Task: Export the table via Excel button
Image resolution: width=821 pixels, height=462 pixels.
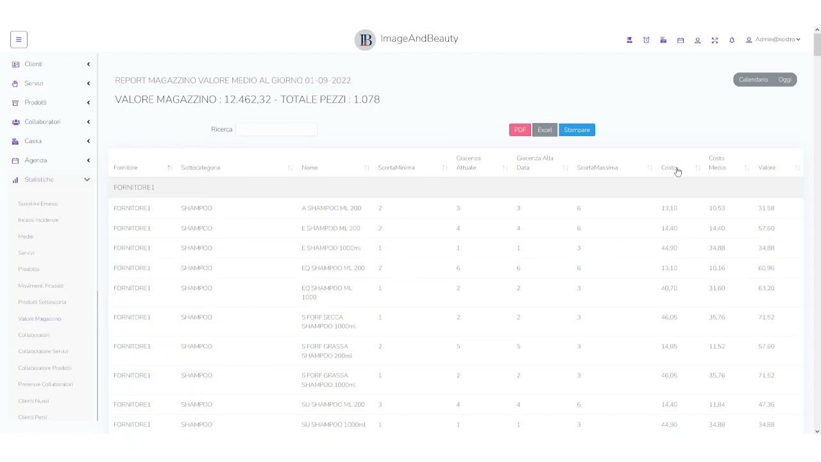Action: coord(545,130)
